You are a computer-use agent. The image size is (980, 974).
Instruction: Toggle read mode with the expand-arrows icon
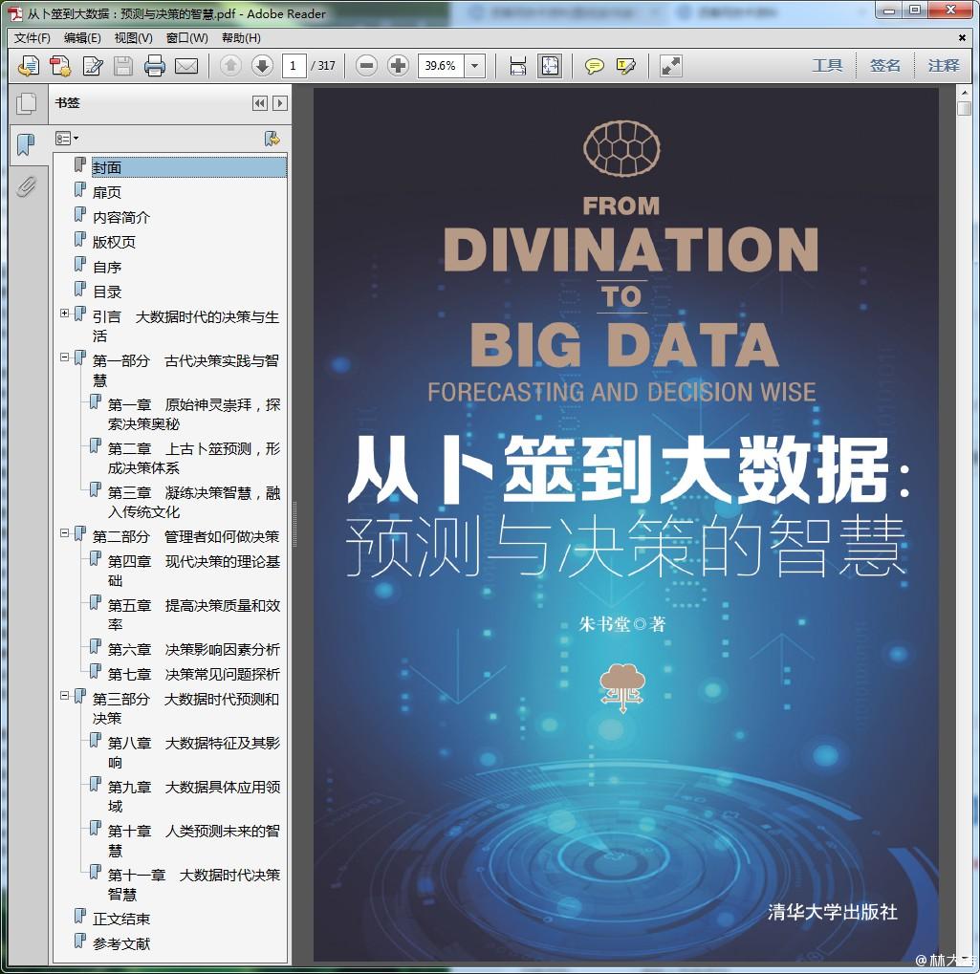coord(671,66)
